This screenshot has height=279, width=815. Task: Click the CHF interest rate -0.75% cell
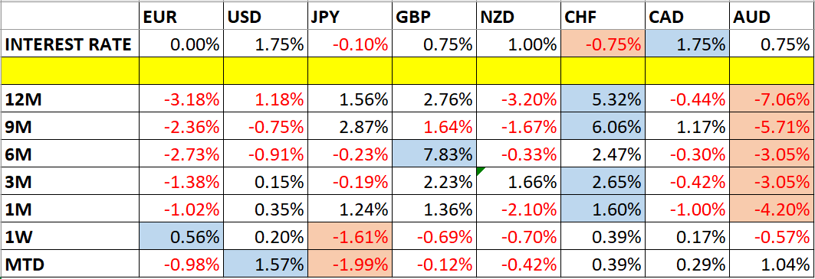tap(603, 44)
